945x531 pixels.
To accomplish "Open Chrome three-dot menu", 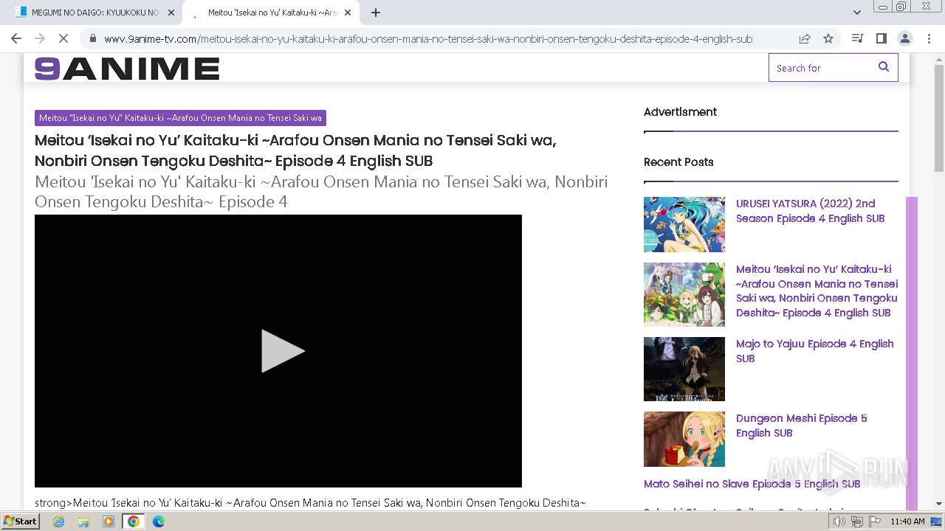I will click(928, 38).
